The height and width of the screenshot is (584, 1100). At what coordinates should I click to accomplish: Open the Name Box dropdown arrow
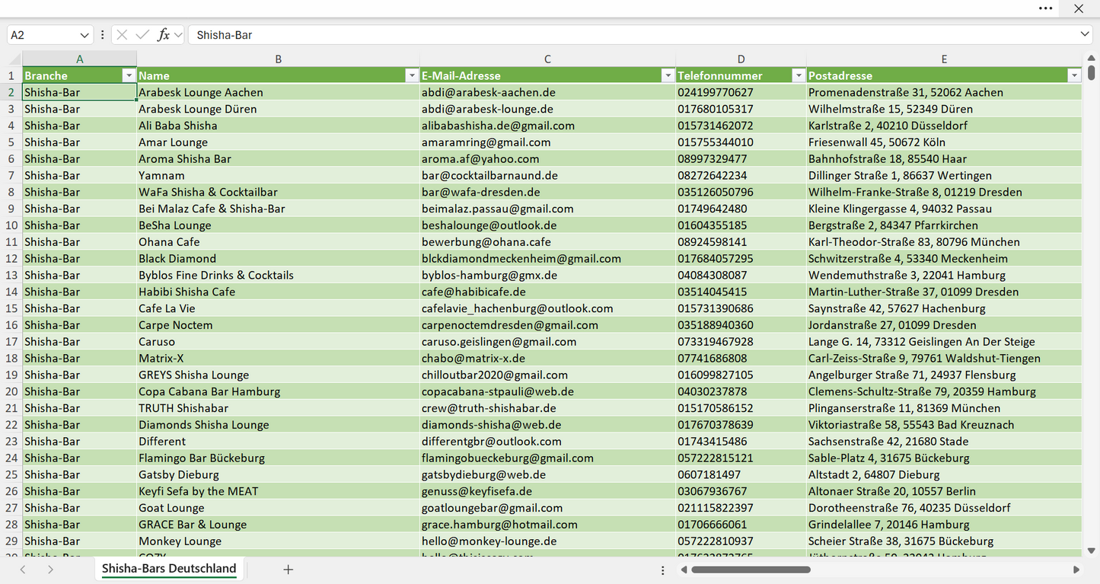[x=84, y=35]
